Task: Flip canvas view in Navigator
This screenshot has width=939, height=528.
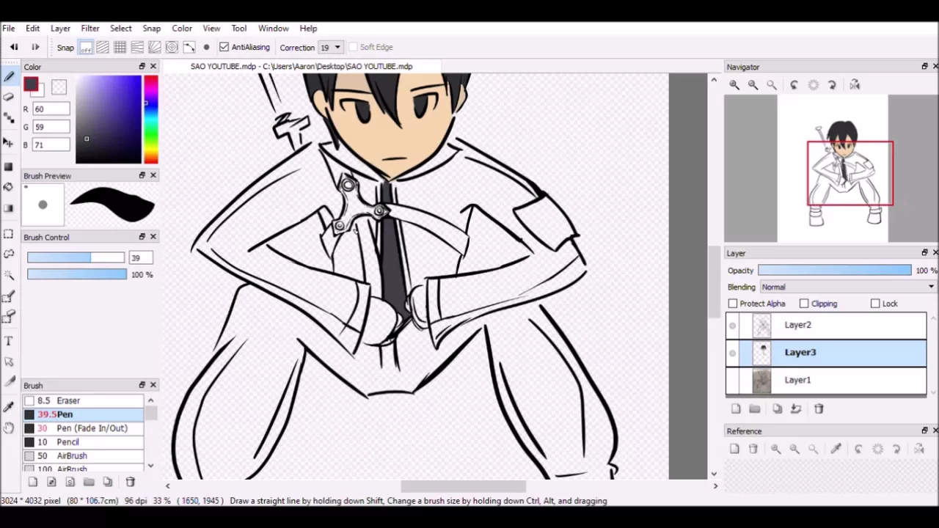Action: coord(855,84)
